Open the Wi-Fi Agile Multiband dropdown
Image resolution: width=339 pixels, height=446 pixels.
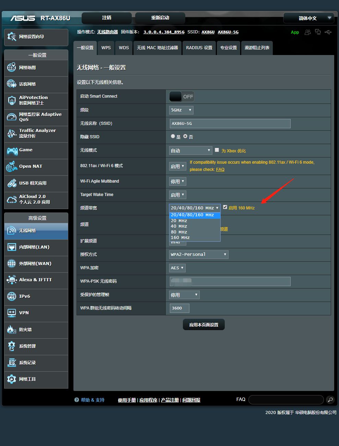(x=178, y=181)
